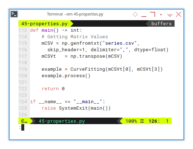Click 'CurveFitting' on line 119
The height and width of the screenshot is (149, 193).
coord(88,69)
